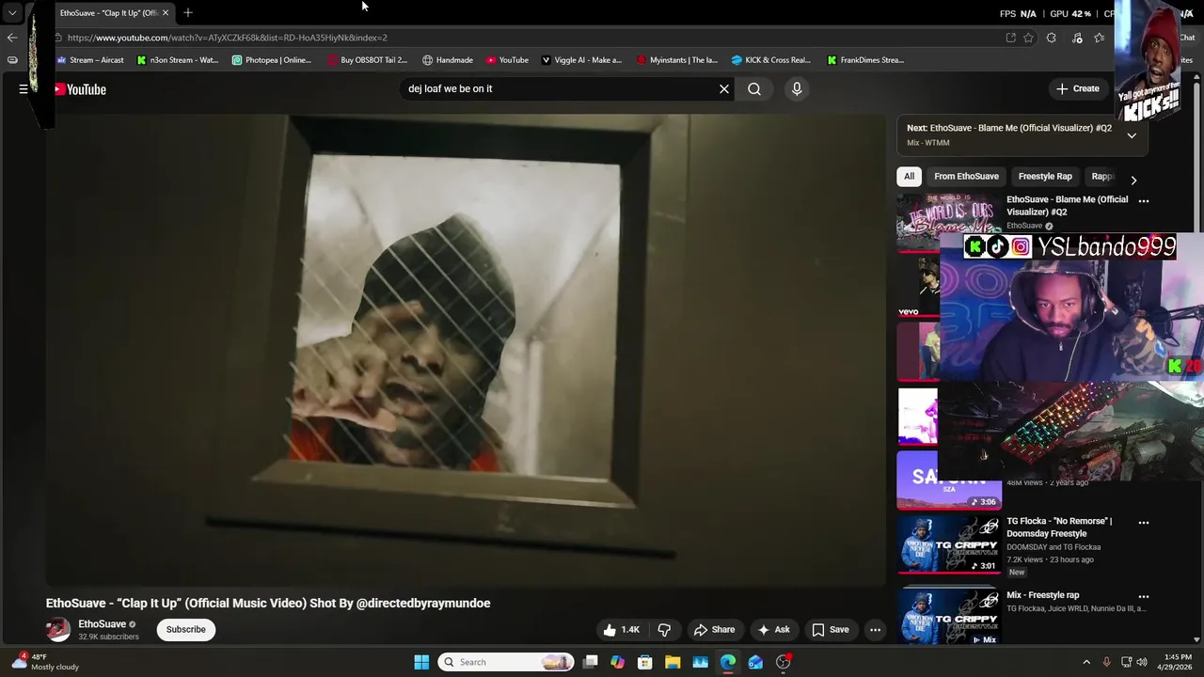
Task: Open the TG Flocka No Remorse thumbnail
Action: point(949,544)
